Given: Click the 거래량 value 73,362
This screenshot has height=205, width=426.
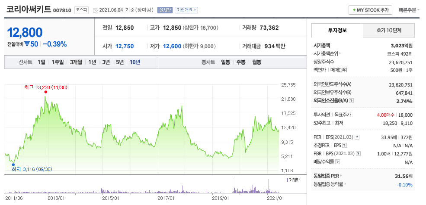Looking at the screenshot, I should point(269,28).
